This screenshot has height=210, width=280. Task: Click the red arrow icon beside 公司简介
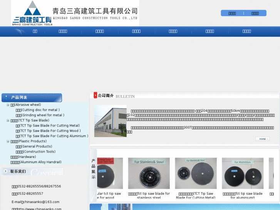click(x=96, y=95)
